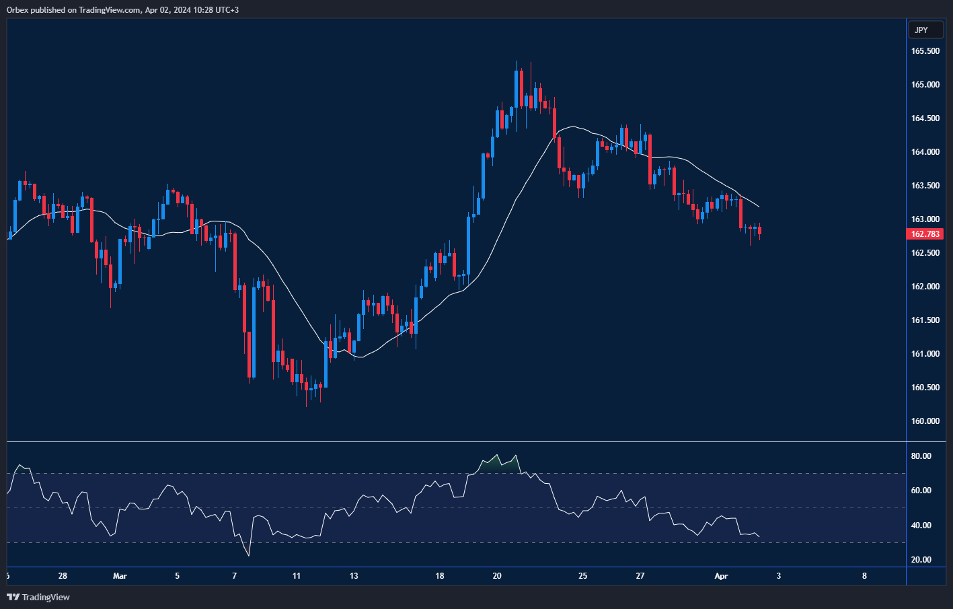Click the highlighted RSI overbought peak
The image size is (953, 609).
498,459
